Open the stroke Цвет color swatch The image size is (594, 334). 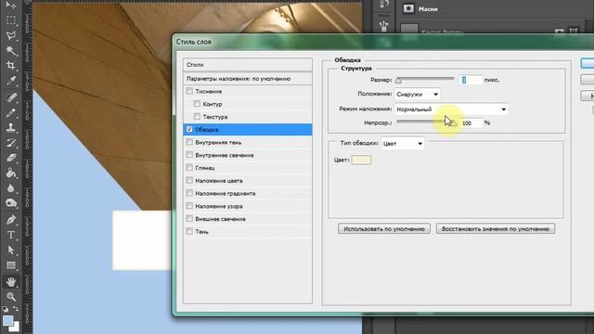(361, 160)
